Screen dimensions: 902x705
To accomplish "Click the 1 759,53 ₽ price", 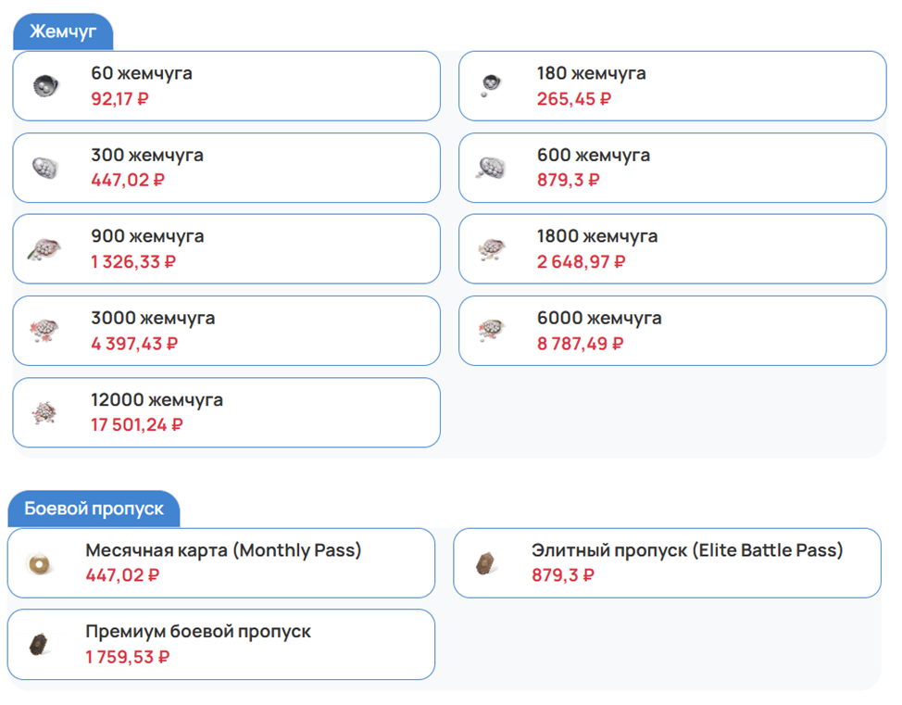I will [127, 658].
